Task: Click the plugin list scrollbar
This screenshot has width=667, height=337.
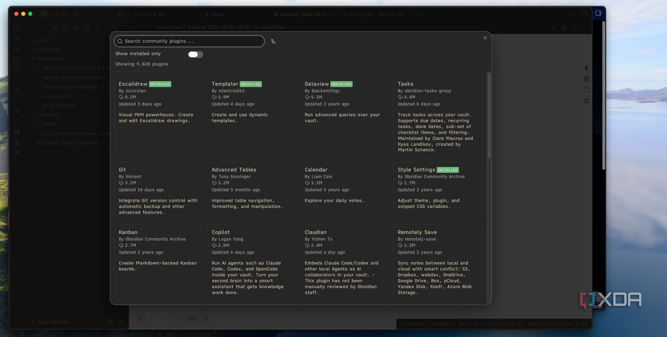Action: 489,116
